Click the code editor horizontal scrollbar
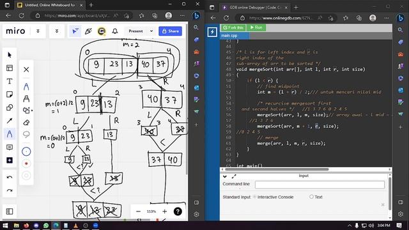 coord(277,169)
